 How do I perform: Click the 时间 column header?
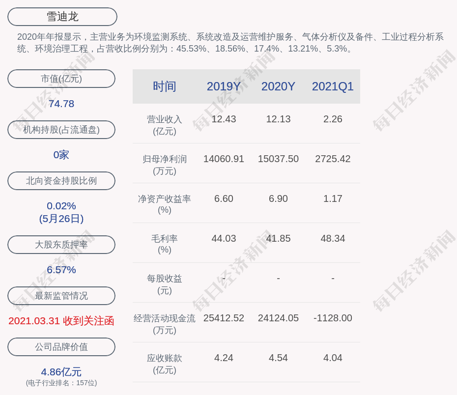point(165,86)
